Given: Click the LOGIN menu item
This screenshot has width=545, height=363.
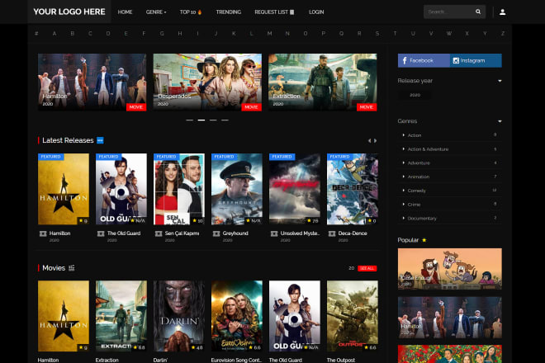Looking at the screenshot, I should [x=316, y=12].
